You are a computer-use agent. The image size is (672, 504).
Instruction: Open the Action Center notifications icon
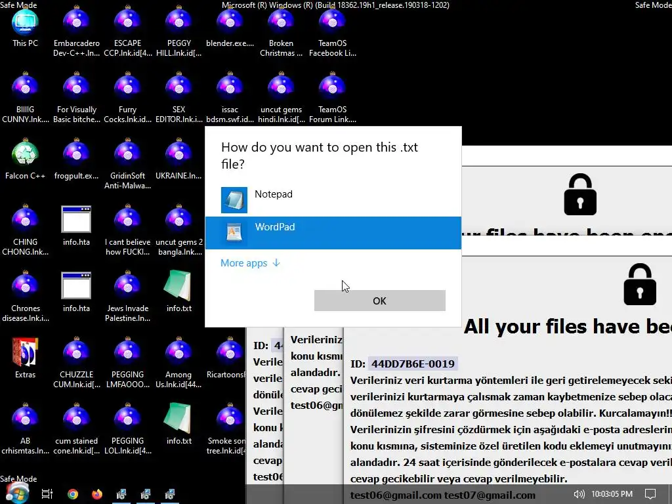point(650,494)
